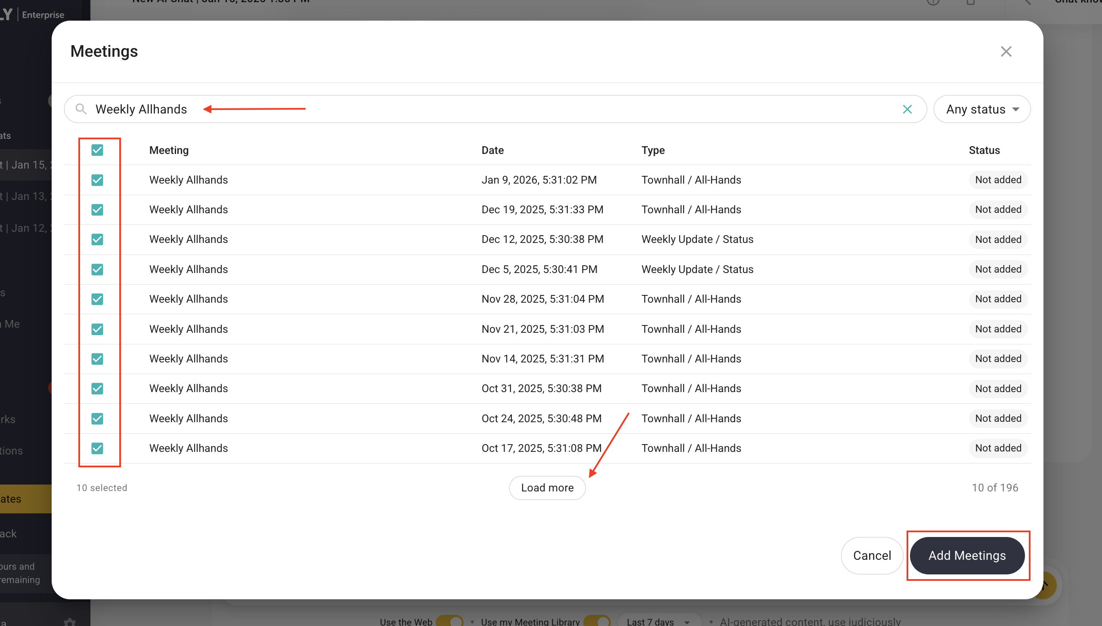Click the search icon near Chat Knowledge
1102x626 pixels.
coord(1028,3)
